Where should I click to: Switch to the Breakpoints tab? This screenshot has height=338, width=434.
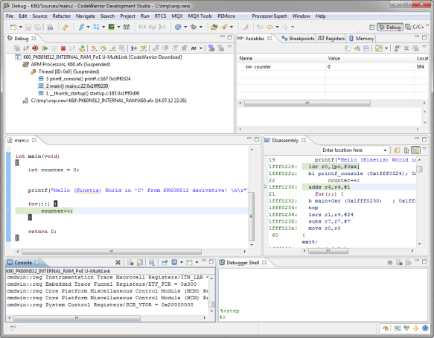point(299,39)
